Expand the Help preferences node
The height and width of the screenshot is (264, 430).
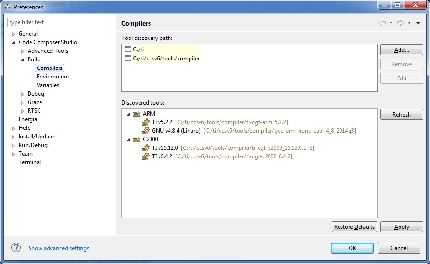click(13, 128)
